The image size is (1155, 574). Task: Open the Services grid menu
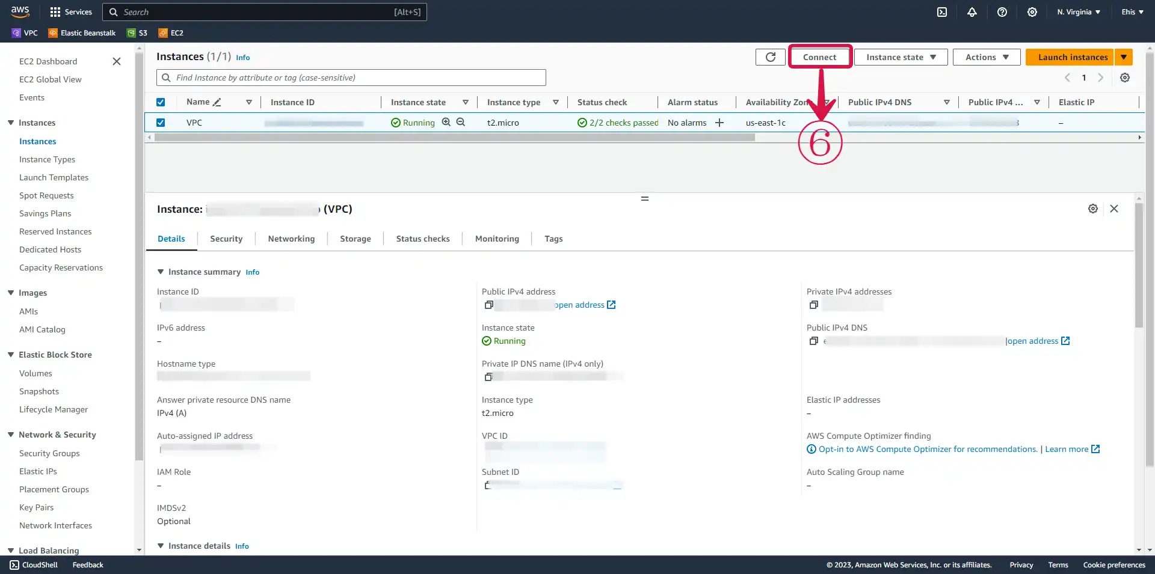click(71, 12)
